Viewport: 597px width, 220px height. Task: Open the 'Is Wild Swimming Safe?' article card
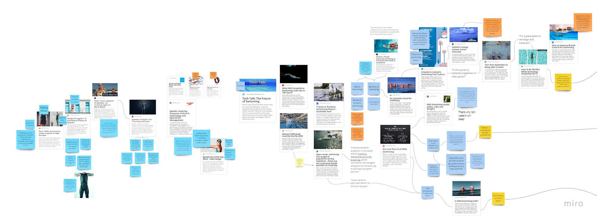[x=466, y=198]
